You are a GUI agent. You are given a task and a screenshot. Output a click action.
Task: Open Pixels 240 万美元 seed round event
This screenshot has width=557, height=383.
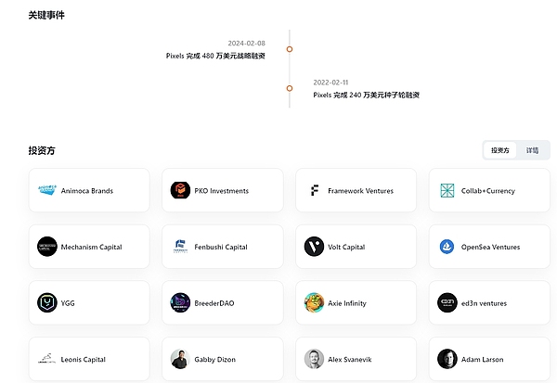coord(366,95)
